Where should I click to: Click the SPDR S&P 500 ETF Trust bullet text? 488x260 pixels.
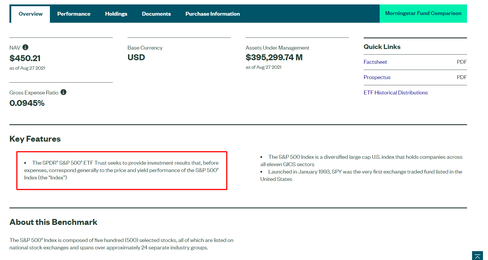(x=121, y=170)
